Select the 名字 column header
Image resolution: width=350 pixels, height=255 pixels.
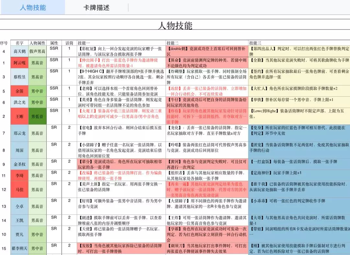tap(19, 43)
